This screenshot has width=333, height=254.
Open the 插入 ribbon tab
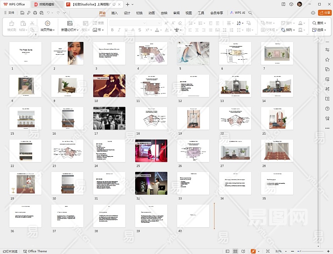click(x=114, y=13)
